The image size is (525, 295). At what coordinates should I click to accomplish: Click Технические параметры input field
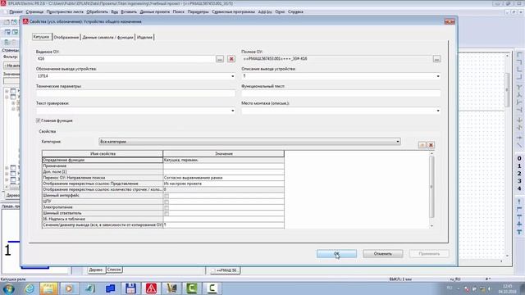(135, 93)
